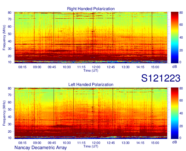This screenshot has height=151, width=186.
Task: Click the 15:00 time tick under lower plot
Action: point(155,143)
